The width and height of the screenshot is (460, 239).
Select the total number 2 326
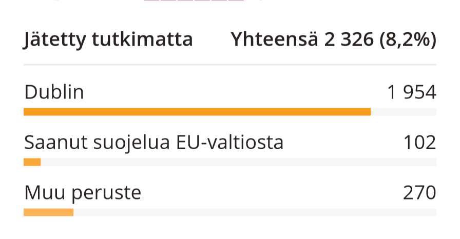(x=349, y=39)
